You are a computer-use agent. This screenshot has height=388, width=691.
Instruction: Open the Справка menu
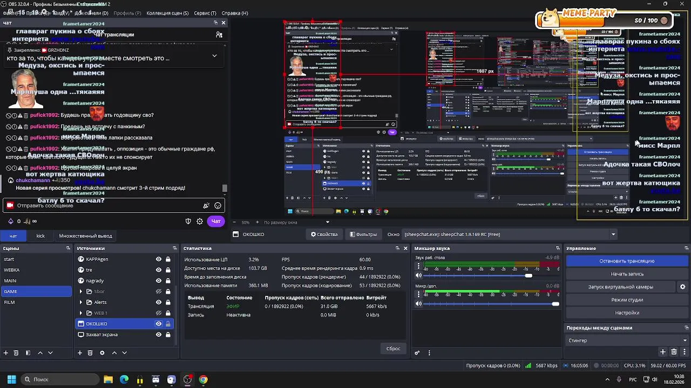tap(235, 13)
